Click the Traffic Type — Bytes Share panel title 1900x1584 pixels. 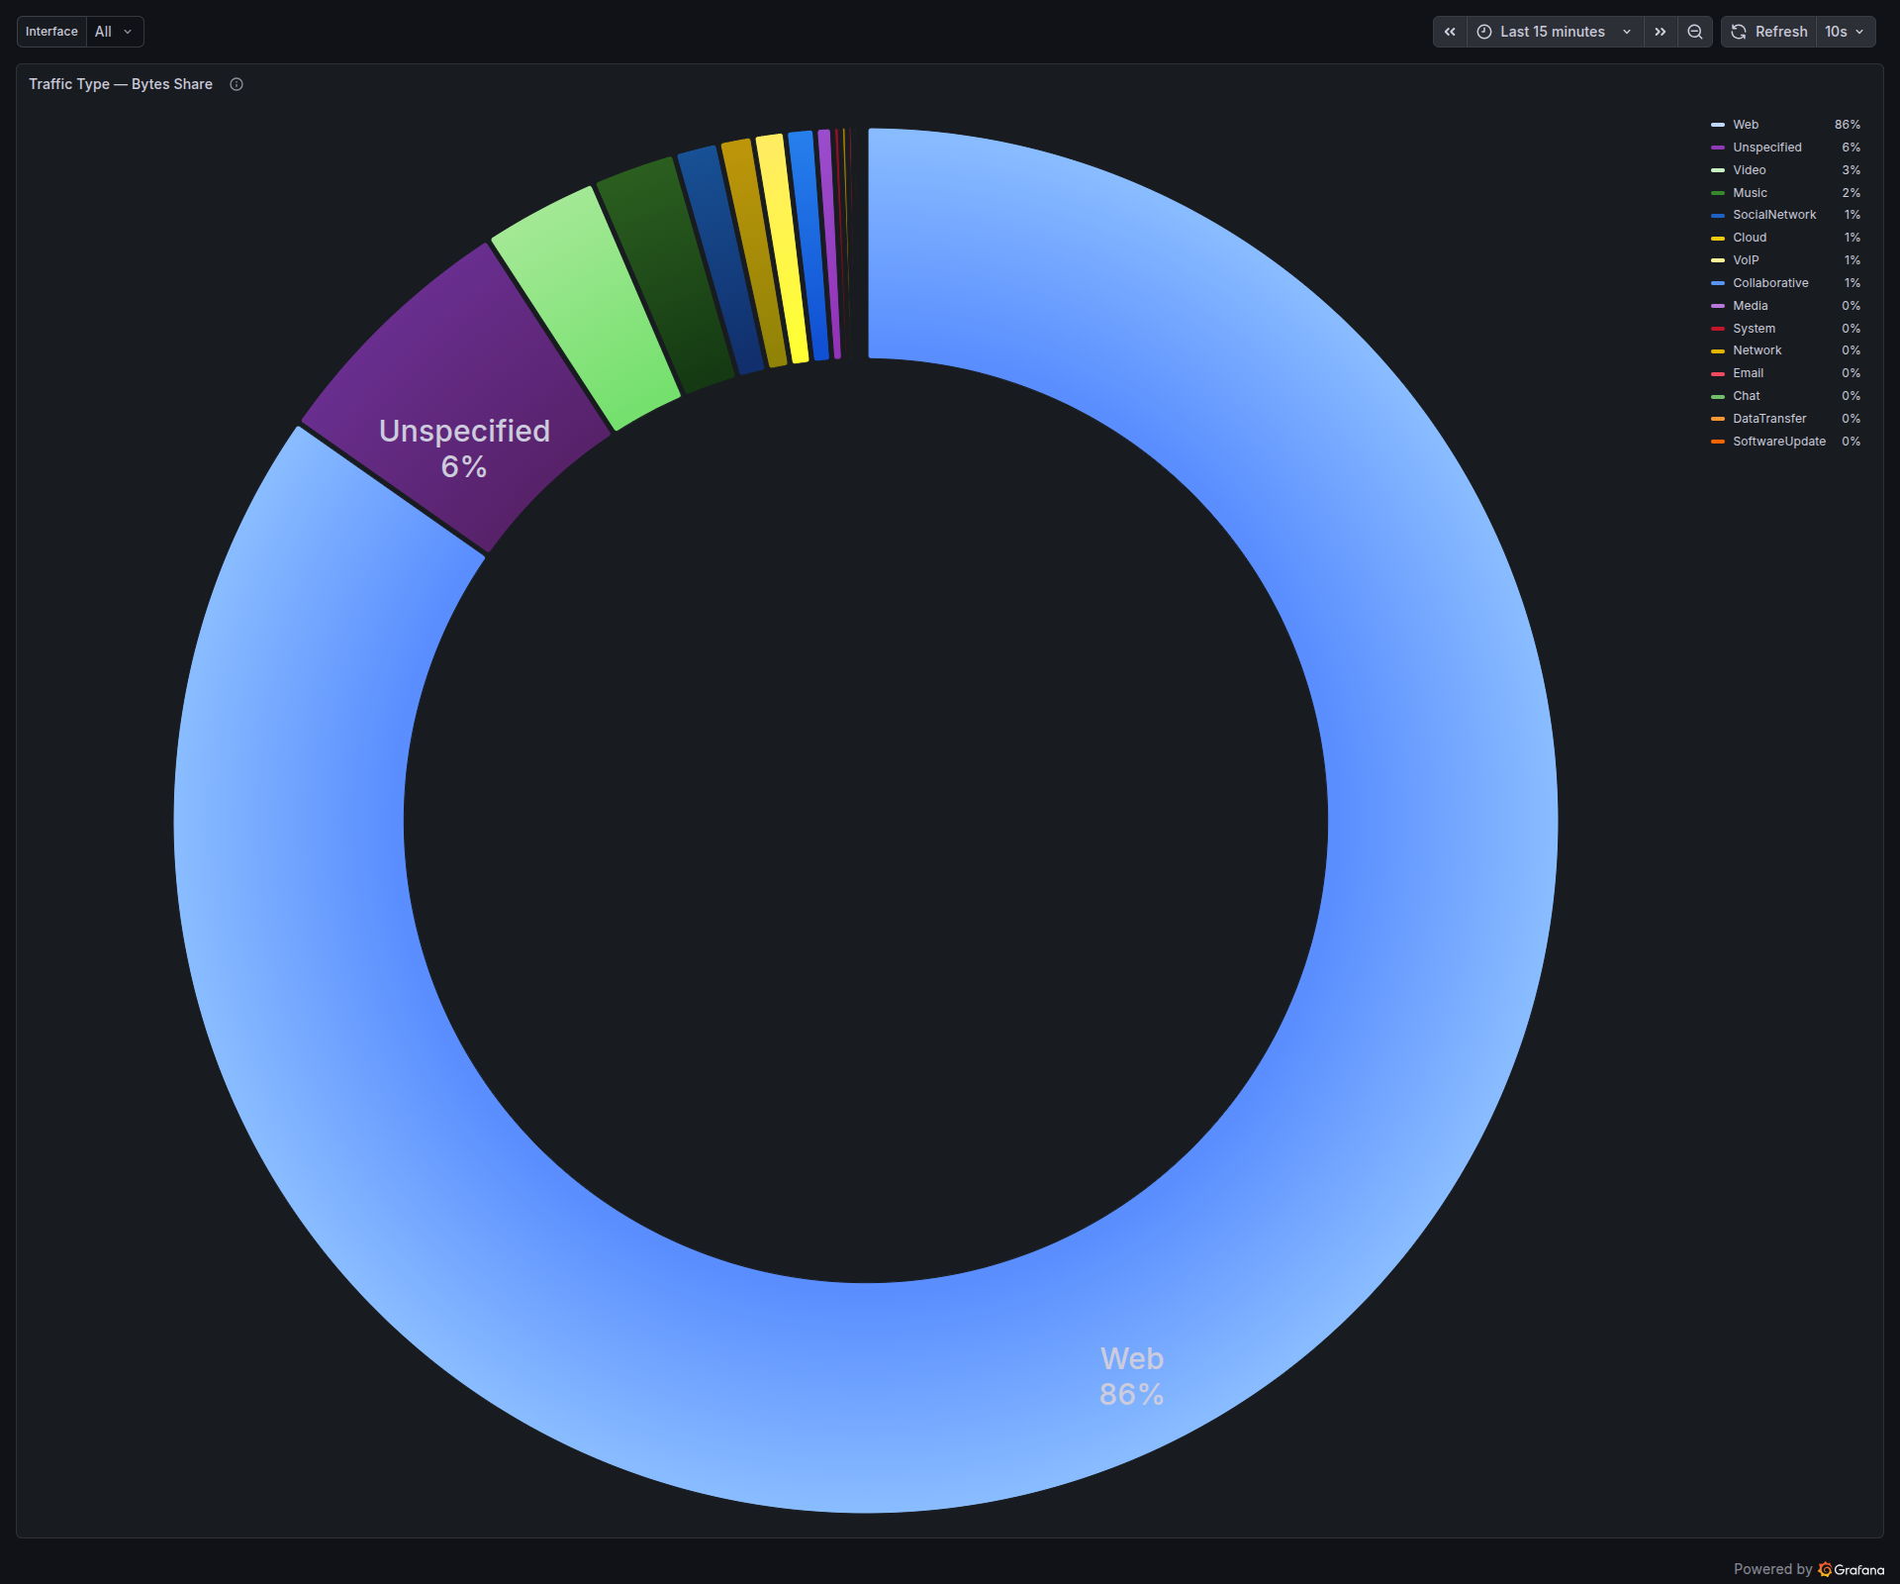[119, 84]
